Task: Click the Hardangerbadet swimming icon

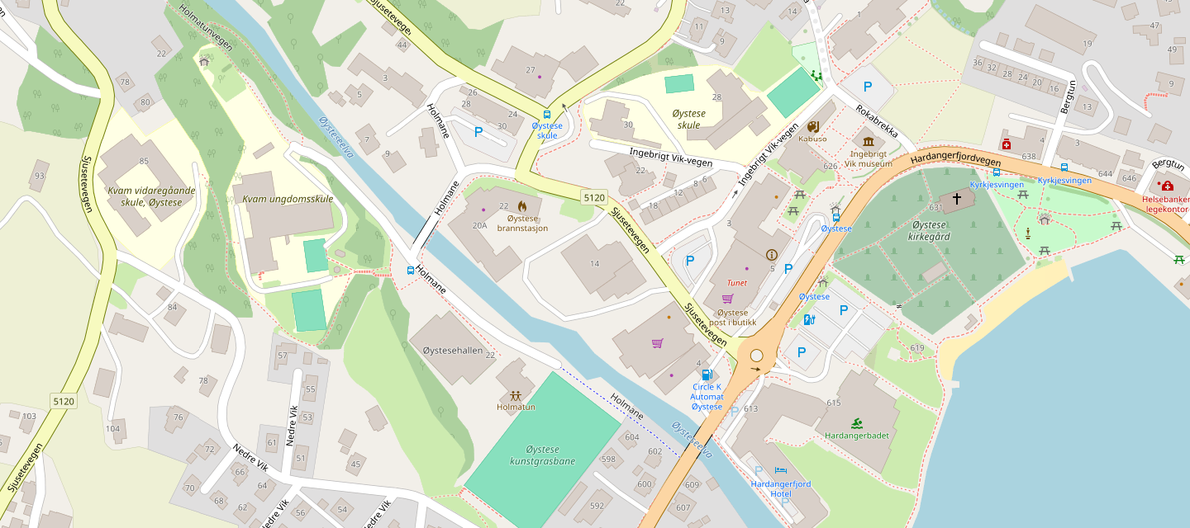Action: pyautogui.click(x=856, y=422)
